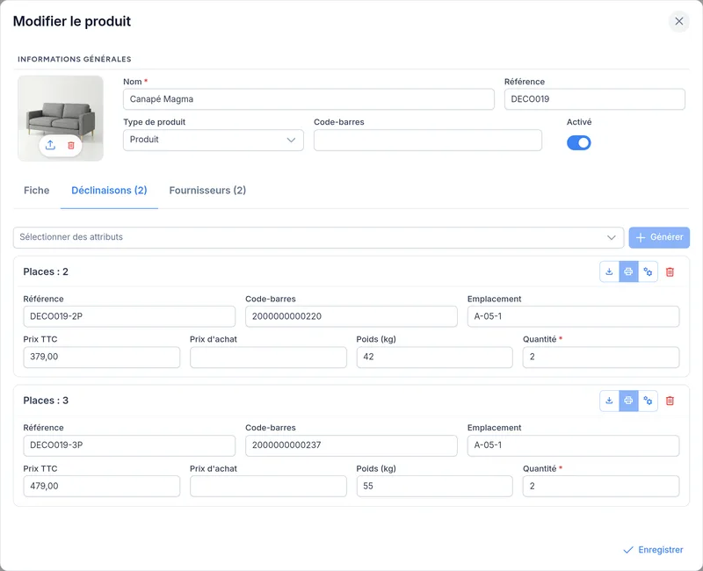Edit the variant reference DECO019-3P
Screen dimensions: 703x571
coord(129,445)
